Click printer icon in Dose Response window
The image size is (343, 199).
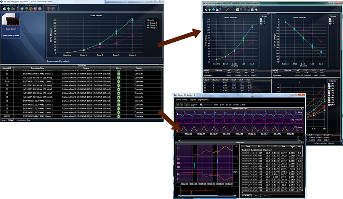coord(217,10)
